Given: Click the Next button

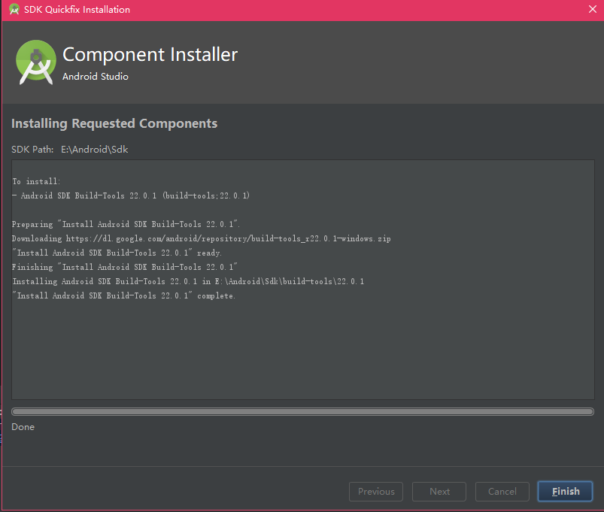Looking at the screenshot, I should (439, 491).
